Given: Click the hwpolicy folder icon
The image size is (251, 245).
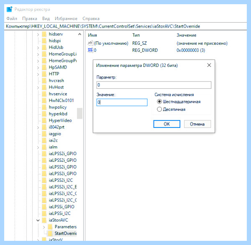Looking at the screenshot, I should (44, 107).
